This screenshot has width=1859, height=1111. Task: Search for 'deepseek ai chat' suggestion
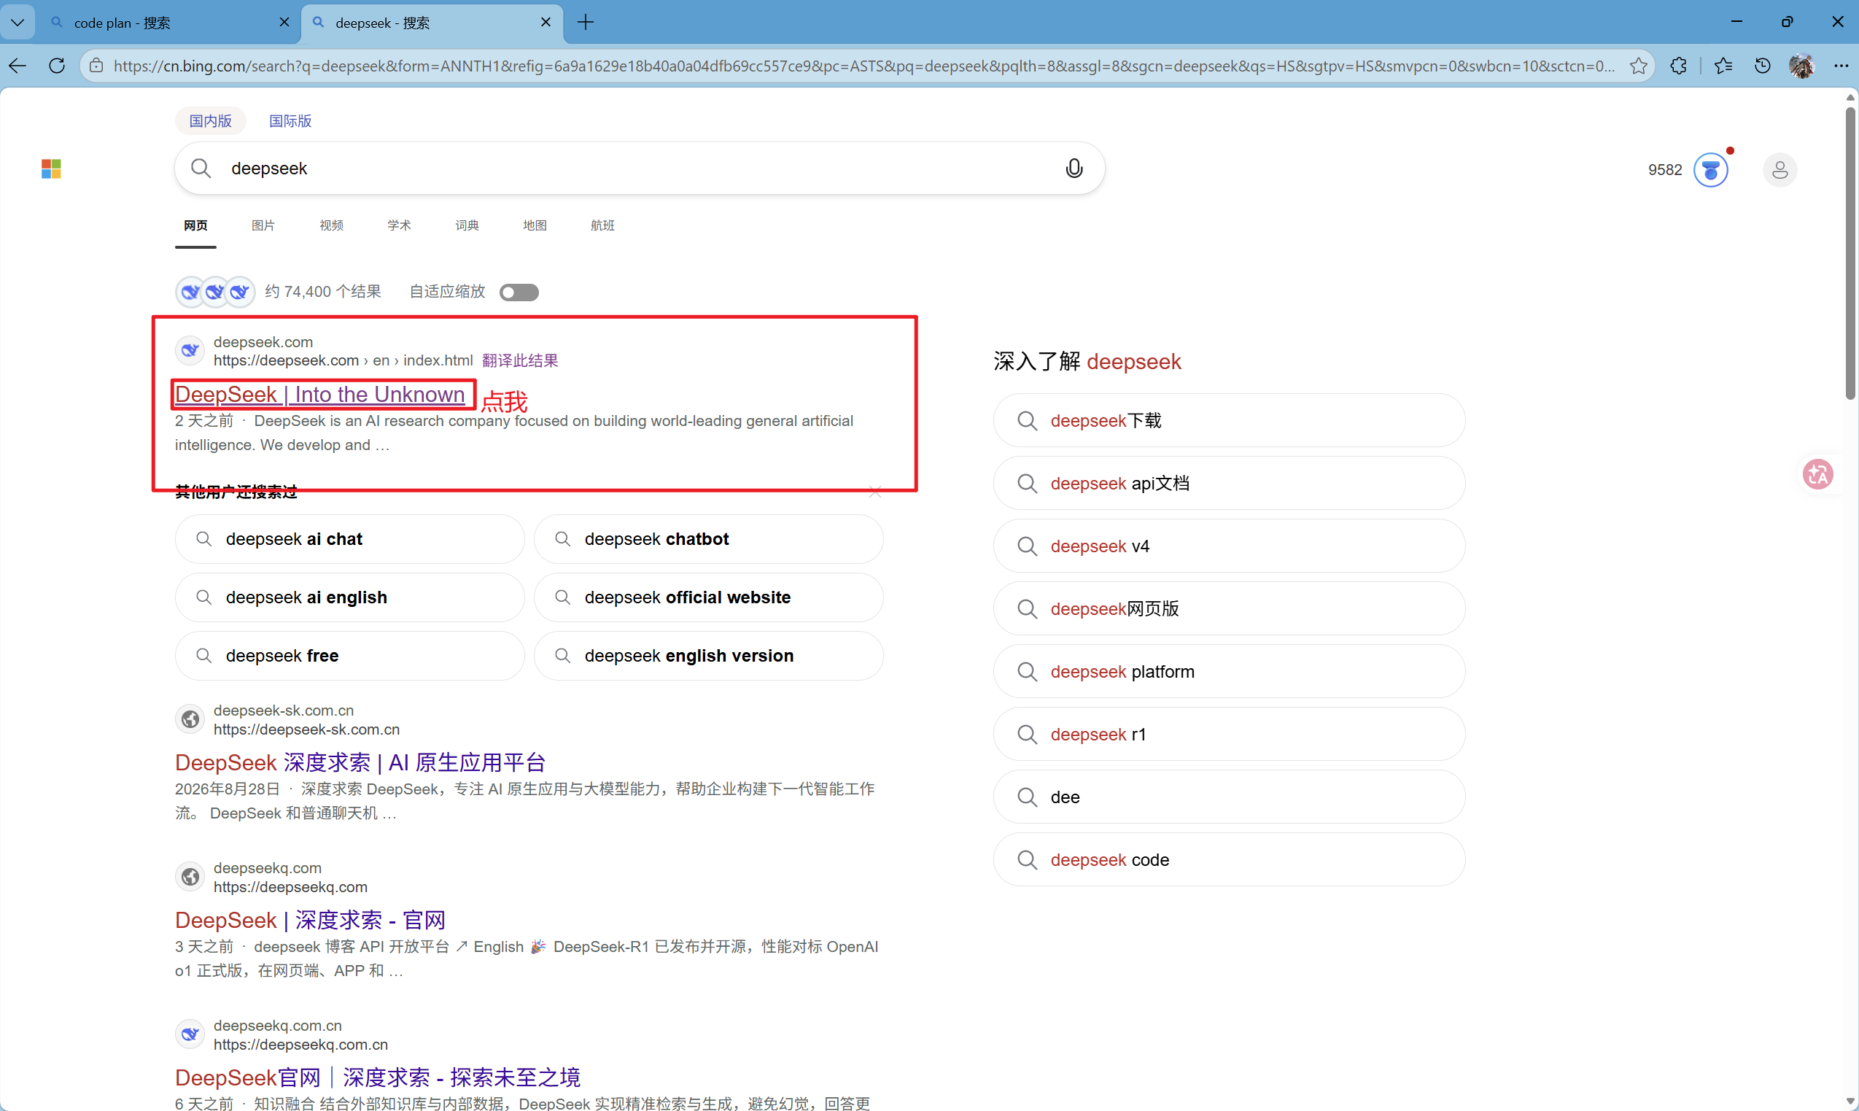coord(349,539)
